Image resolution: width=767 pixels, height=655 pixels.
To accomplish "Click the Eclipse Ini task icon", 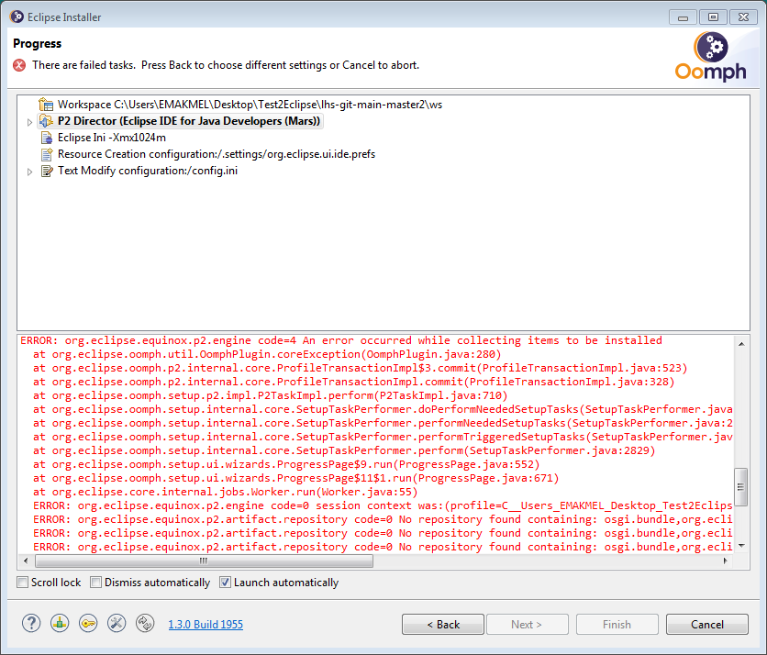I will pos(47,138).
